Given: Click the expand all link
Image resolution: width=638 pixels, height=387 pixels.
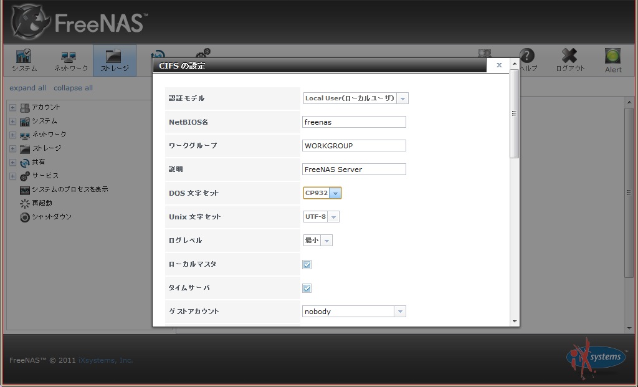Looking at the screenshot, I should click(27, 88).
